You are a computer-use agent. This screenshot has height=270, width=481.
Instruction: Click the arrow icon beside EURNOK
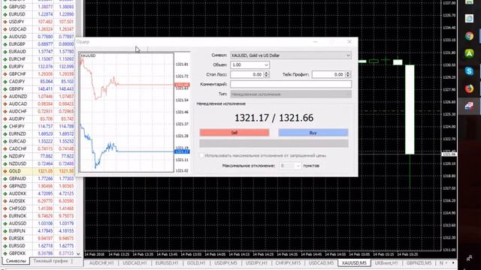(5, 216)
